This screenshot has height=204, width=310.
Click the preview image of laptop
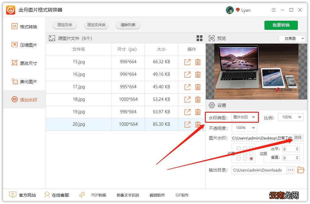[x=256, y=72]
